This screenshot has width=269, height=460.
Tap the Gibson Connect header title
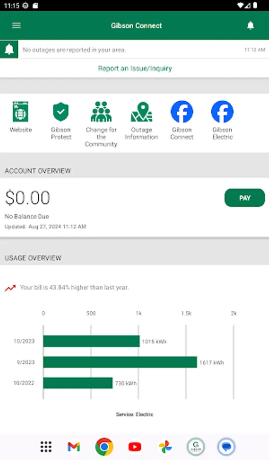click(x=136, y=26)
